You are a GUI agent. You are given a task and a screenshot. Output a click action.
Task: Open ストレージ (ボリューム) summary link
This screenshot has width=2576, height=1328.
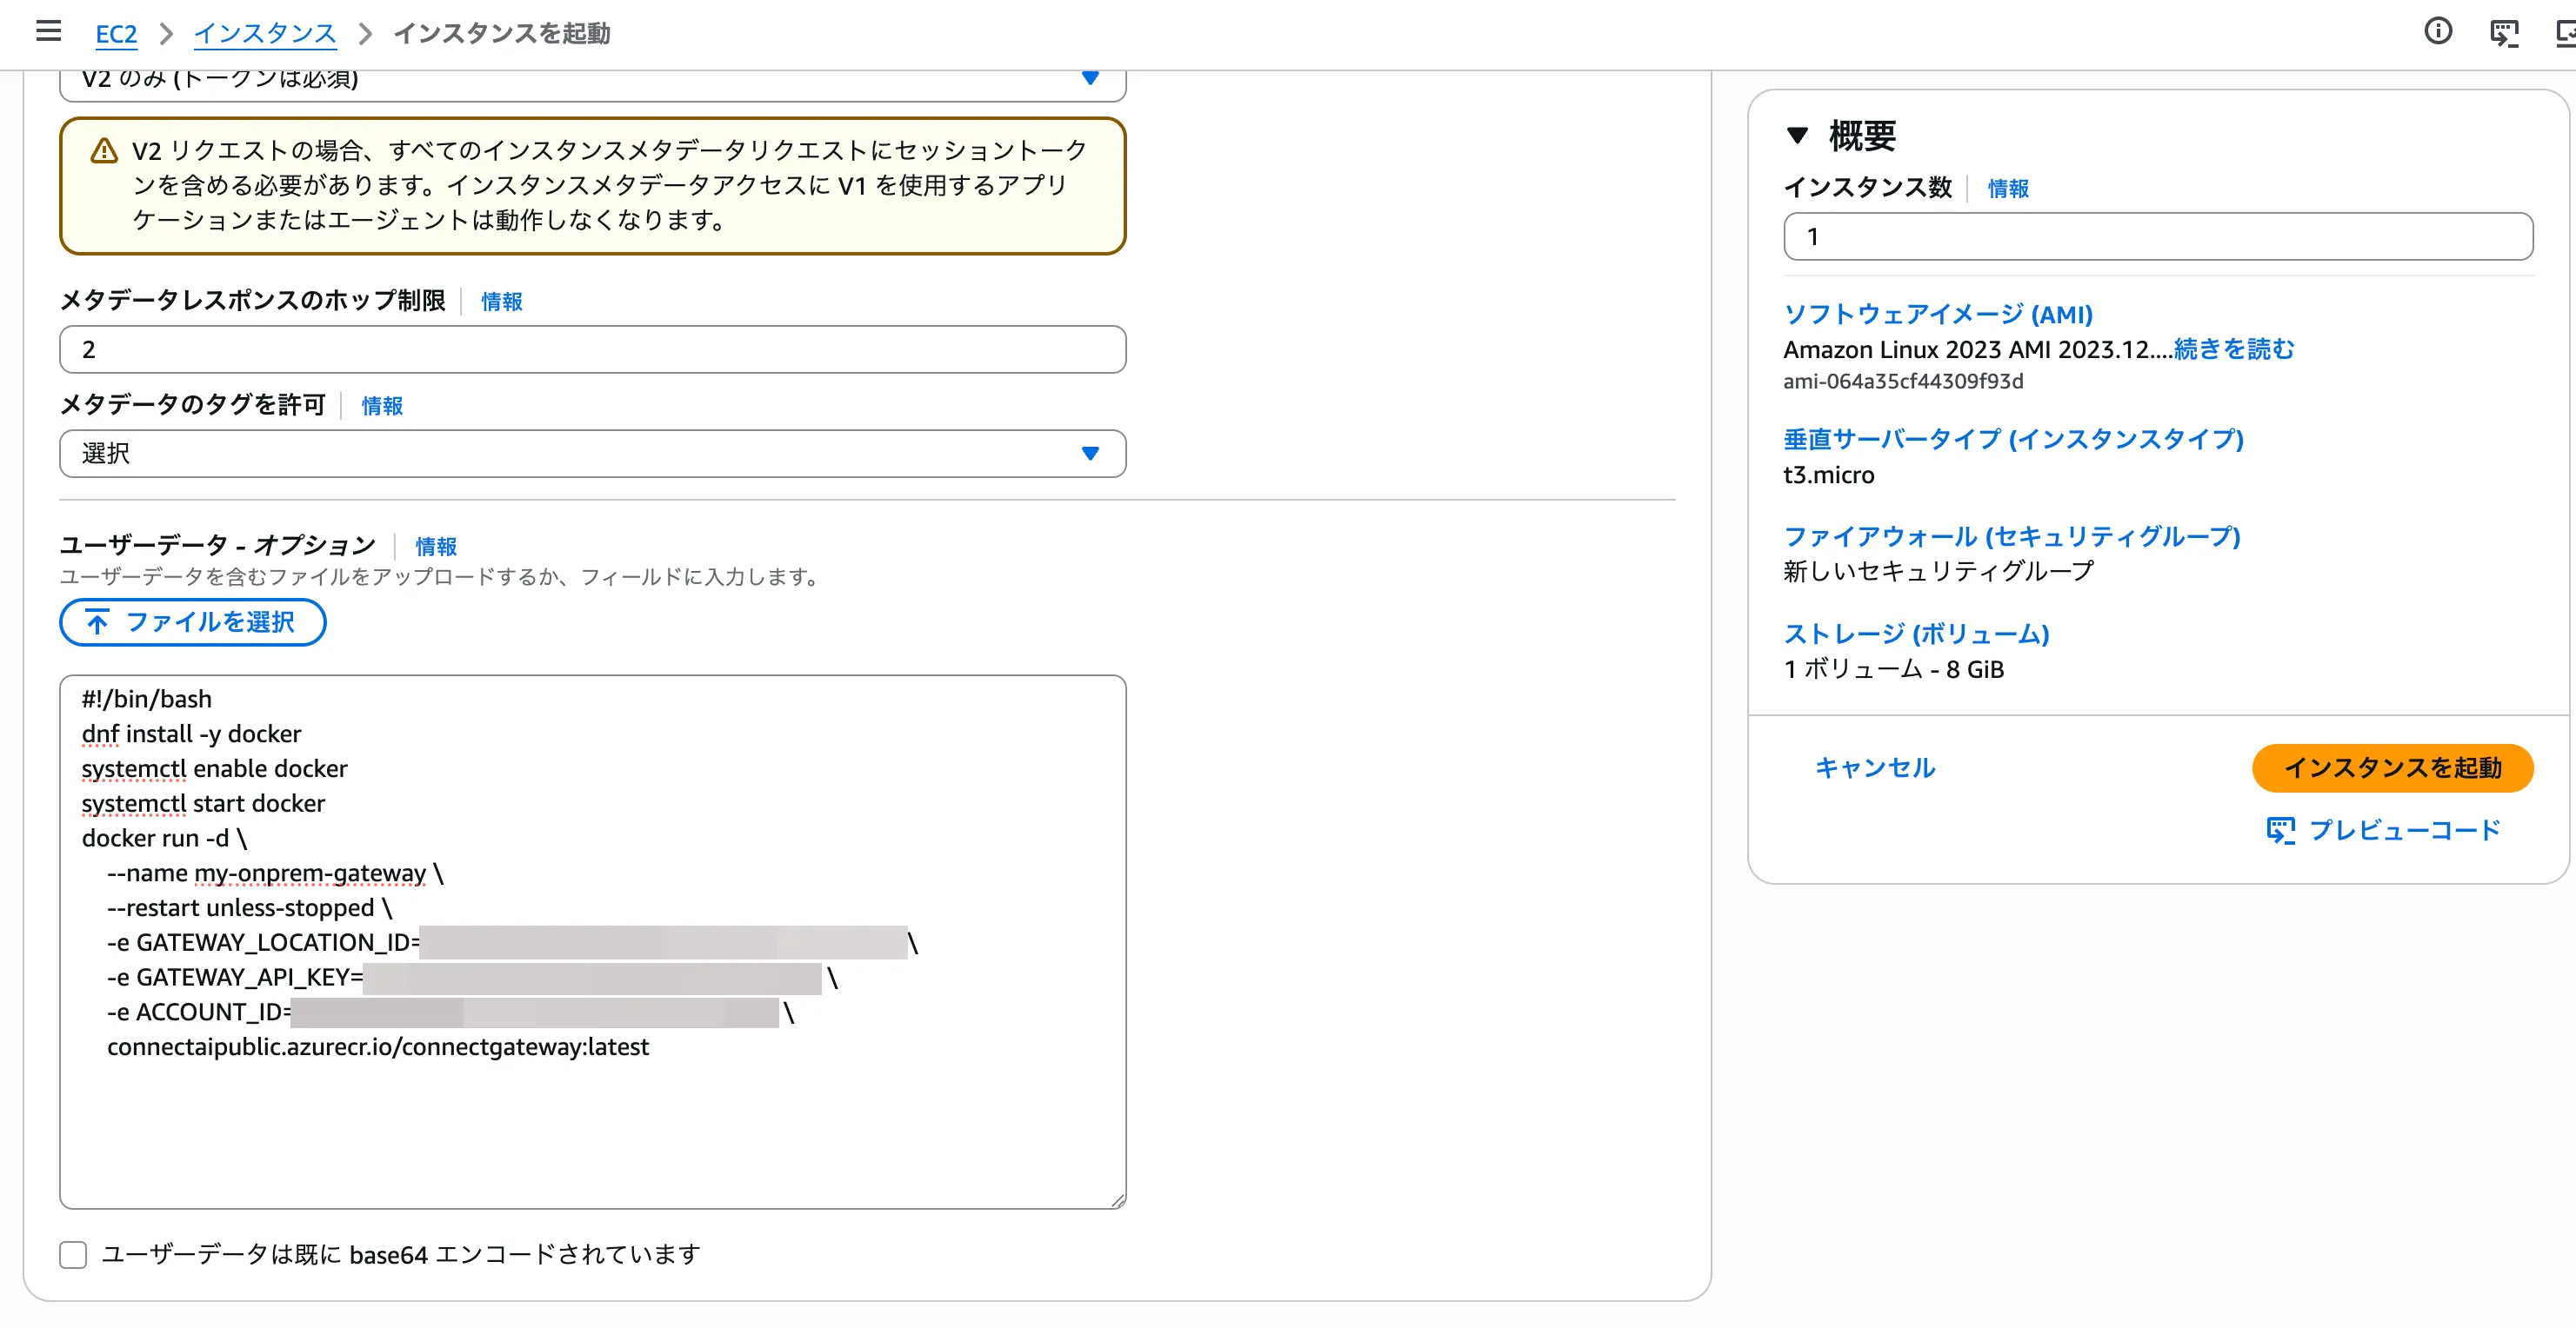click(x=1917, y=634)
